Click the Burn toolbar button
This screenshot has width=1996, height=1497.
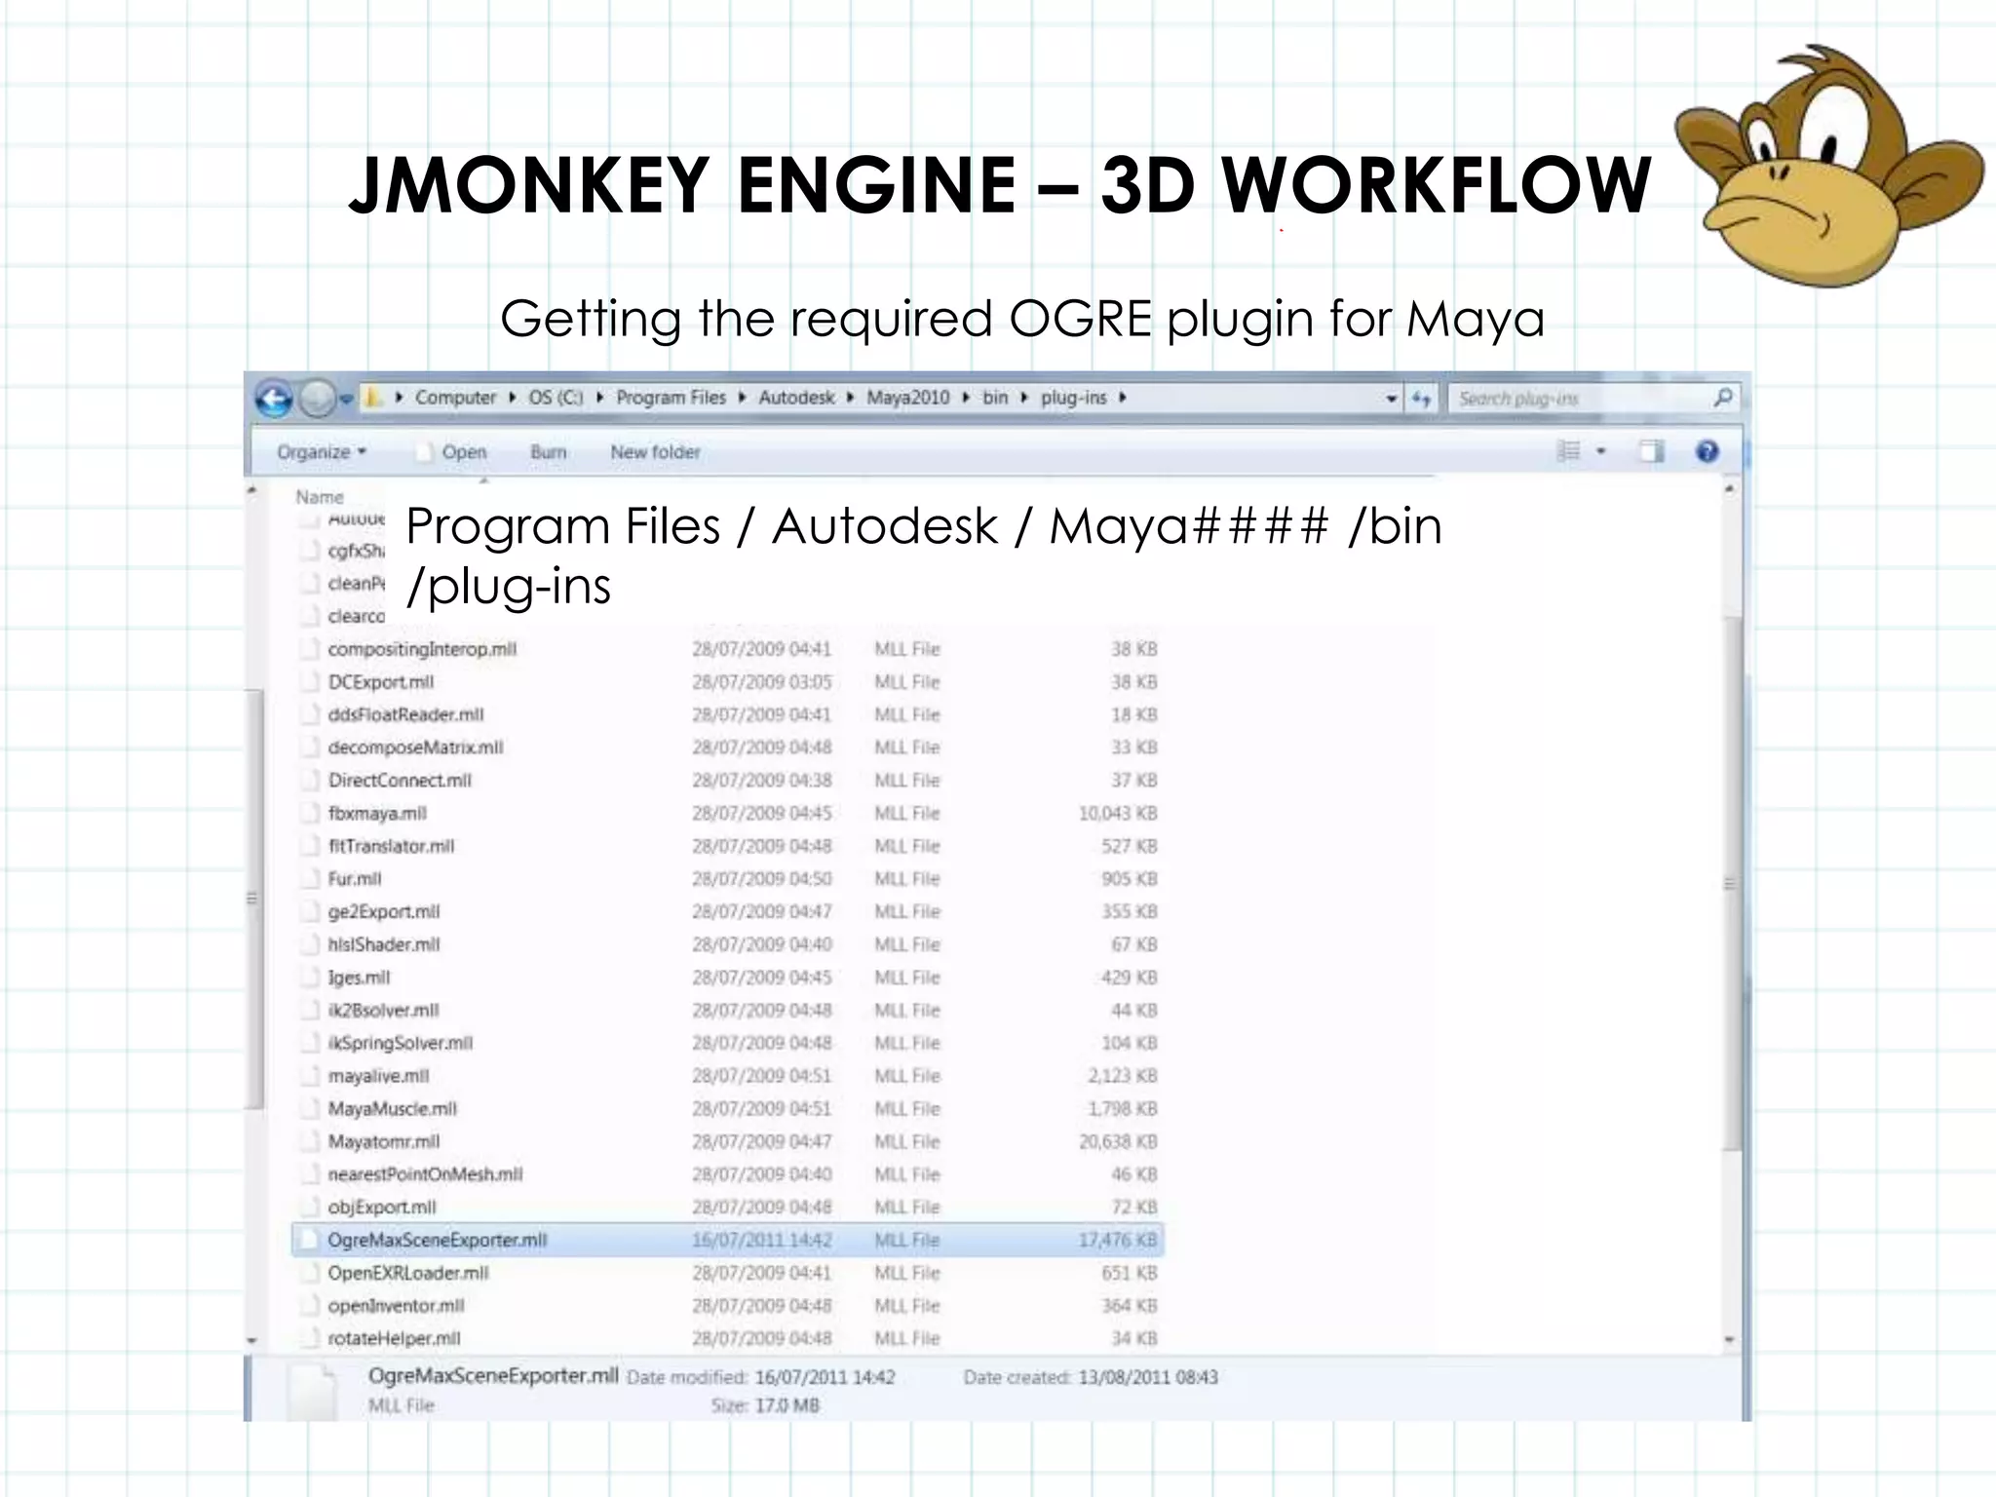[548, 452]
